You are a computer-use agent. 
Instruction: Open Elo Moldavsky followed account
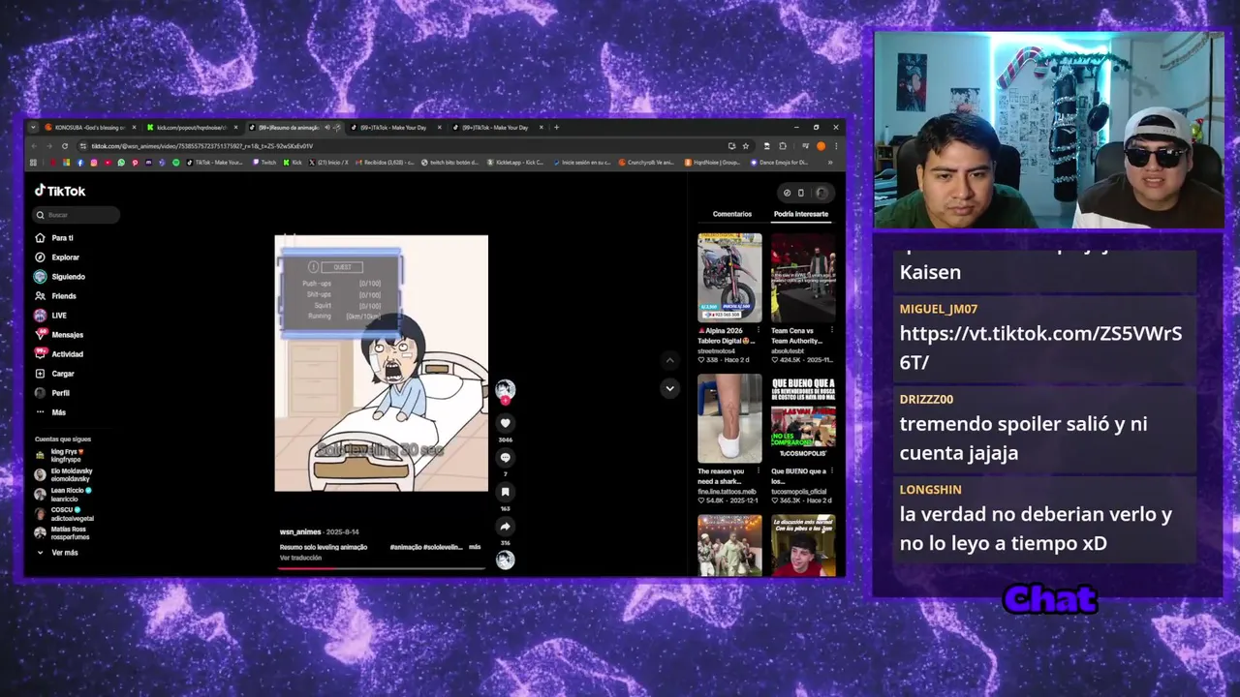point(64,474)
